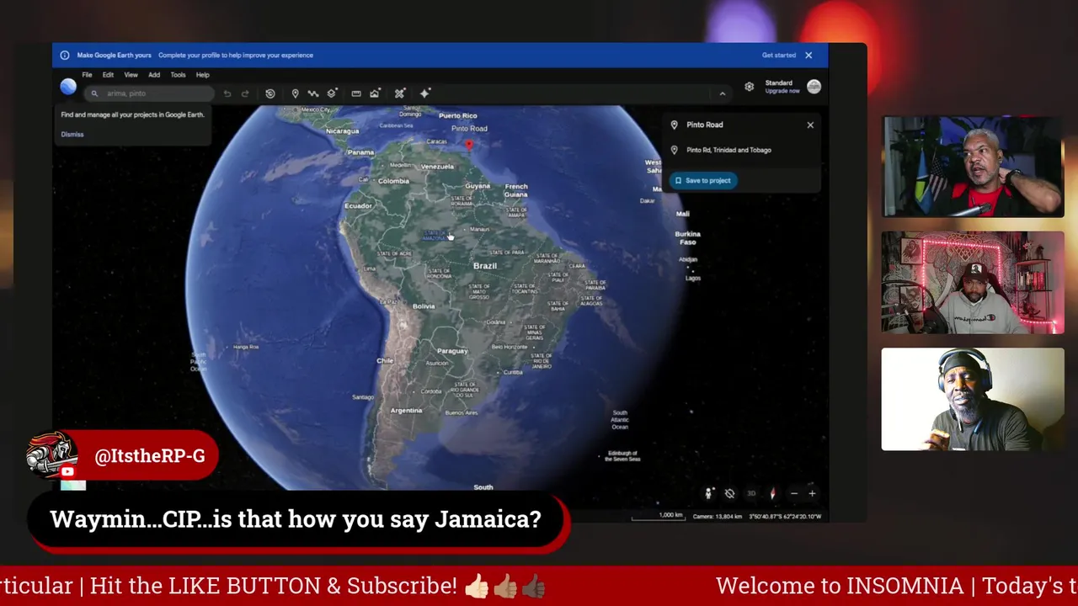
Task: Click the Pegman Street View icon
Action: click(709, 493)
